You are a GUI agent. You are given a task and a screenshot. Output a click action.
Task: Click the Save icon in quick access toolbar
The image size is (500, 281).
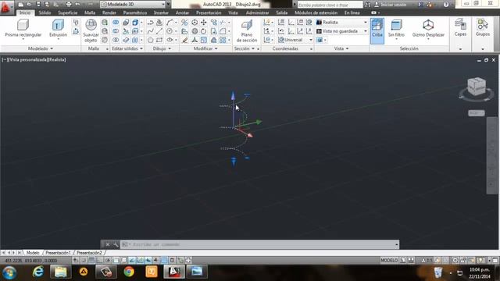[38, 5]
